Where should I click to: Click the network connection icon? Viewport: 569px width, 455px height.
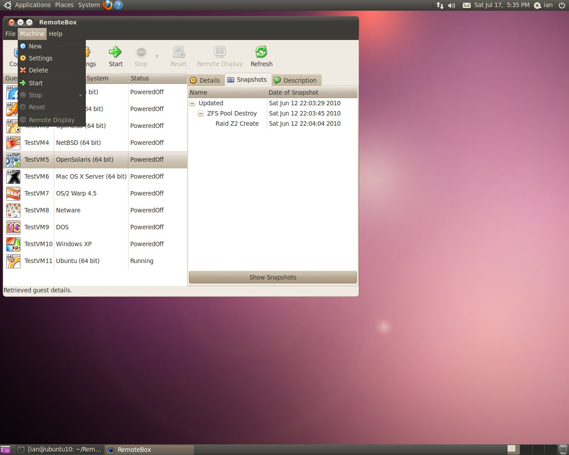pyautogui.click(x=440, y=5)
